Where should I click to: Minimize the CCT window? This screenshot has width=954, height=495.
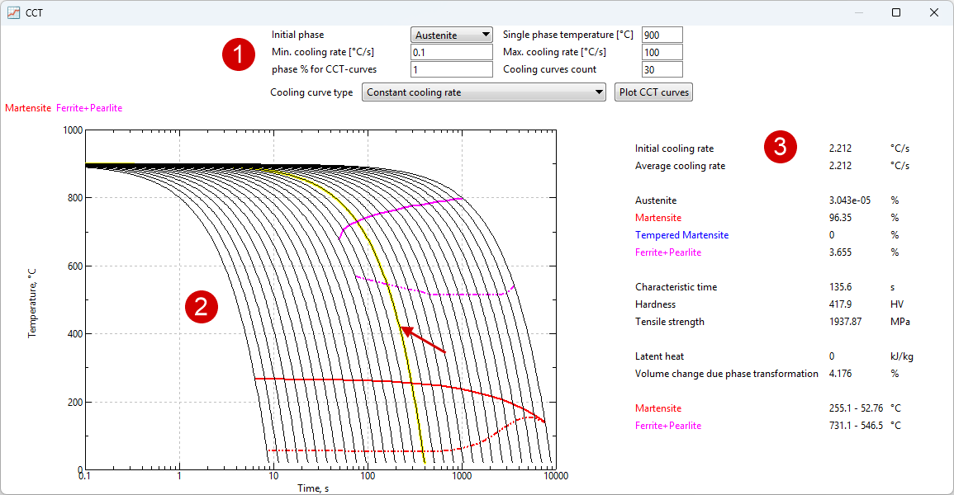pyautogui.click(x=859, y=12)
